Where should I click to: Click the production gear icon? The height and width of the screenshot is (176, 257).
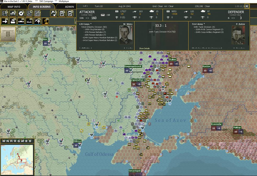click(21, 13)
